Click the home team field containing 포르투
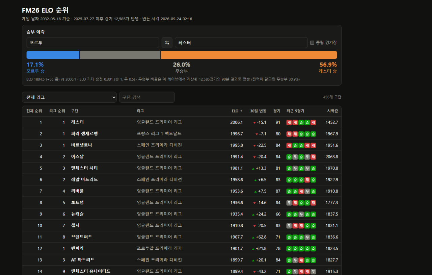The width and height of the screenshot is (432, 275). pos(93,43)
